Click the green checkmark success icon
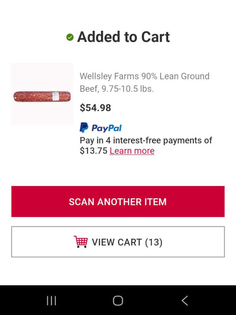The width and height of the screenshot is (236, 315). click(x=70, y=37)
